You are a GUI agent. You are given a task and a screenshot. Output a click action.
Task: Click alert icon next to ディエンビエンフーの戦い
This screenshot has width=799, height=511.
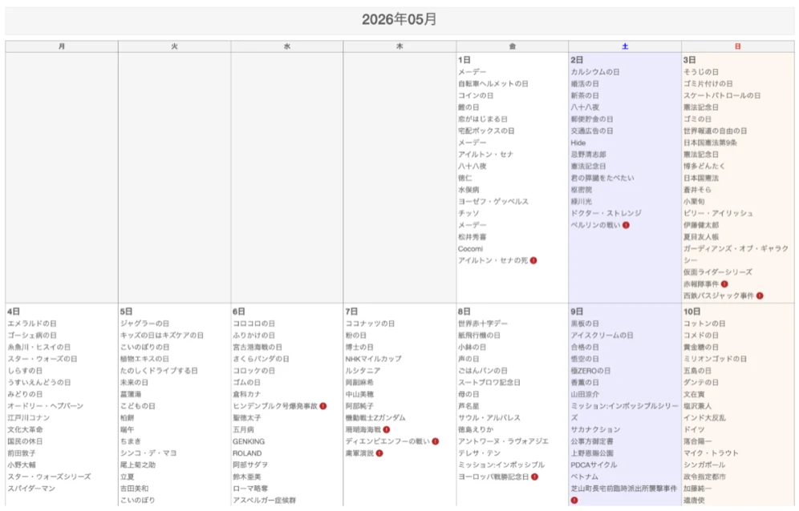tap(435, 441)
